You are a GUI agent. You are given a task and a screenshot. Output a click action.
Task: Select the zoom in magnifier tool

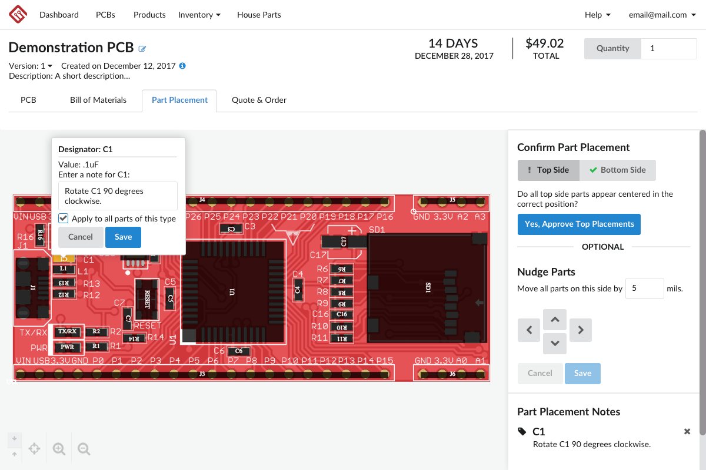(59, 448)
